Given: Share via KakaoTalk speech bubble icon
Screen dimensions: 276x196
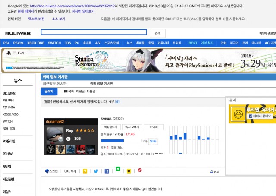Looking at the screenshot, I should tap(129, 171).
